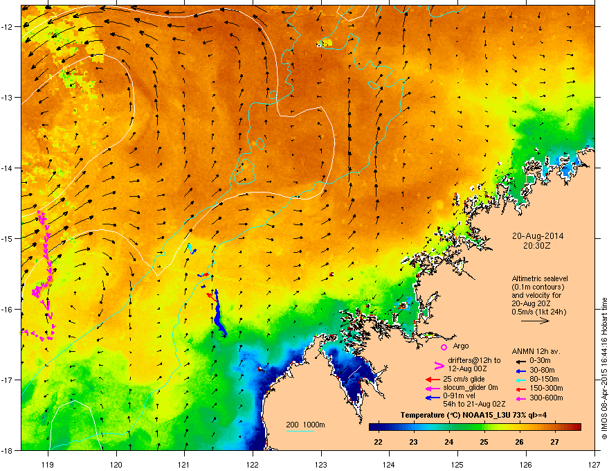Click the cyan 80-150m ANMN arrow

click(x=520, y=380)
